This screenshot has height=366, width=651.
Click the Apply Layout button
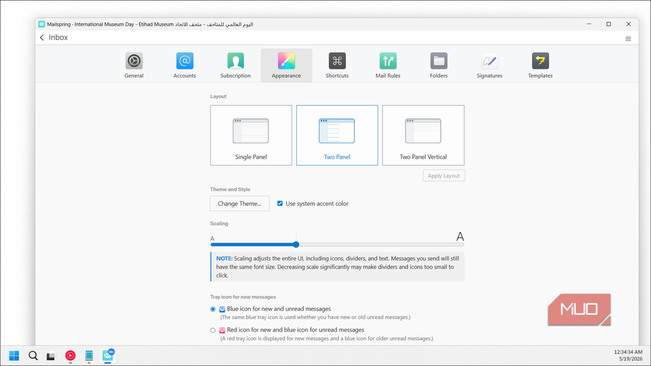tap(444, 176)
